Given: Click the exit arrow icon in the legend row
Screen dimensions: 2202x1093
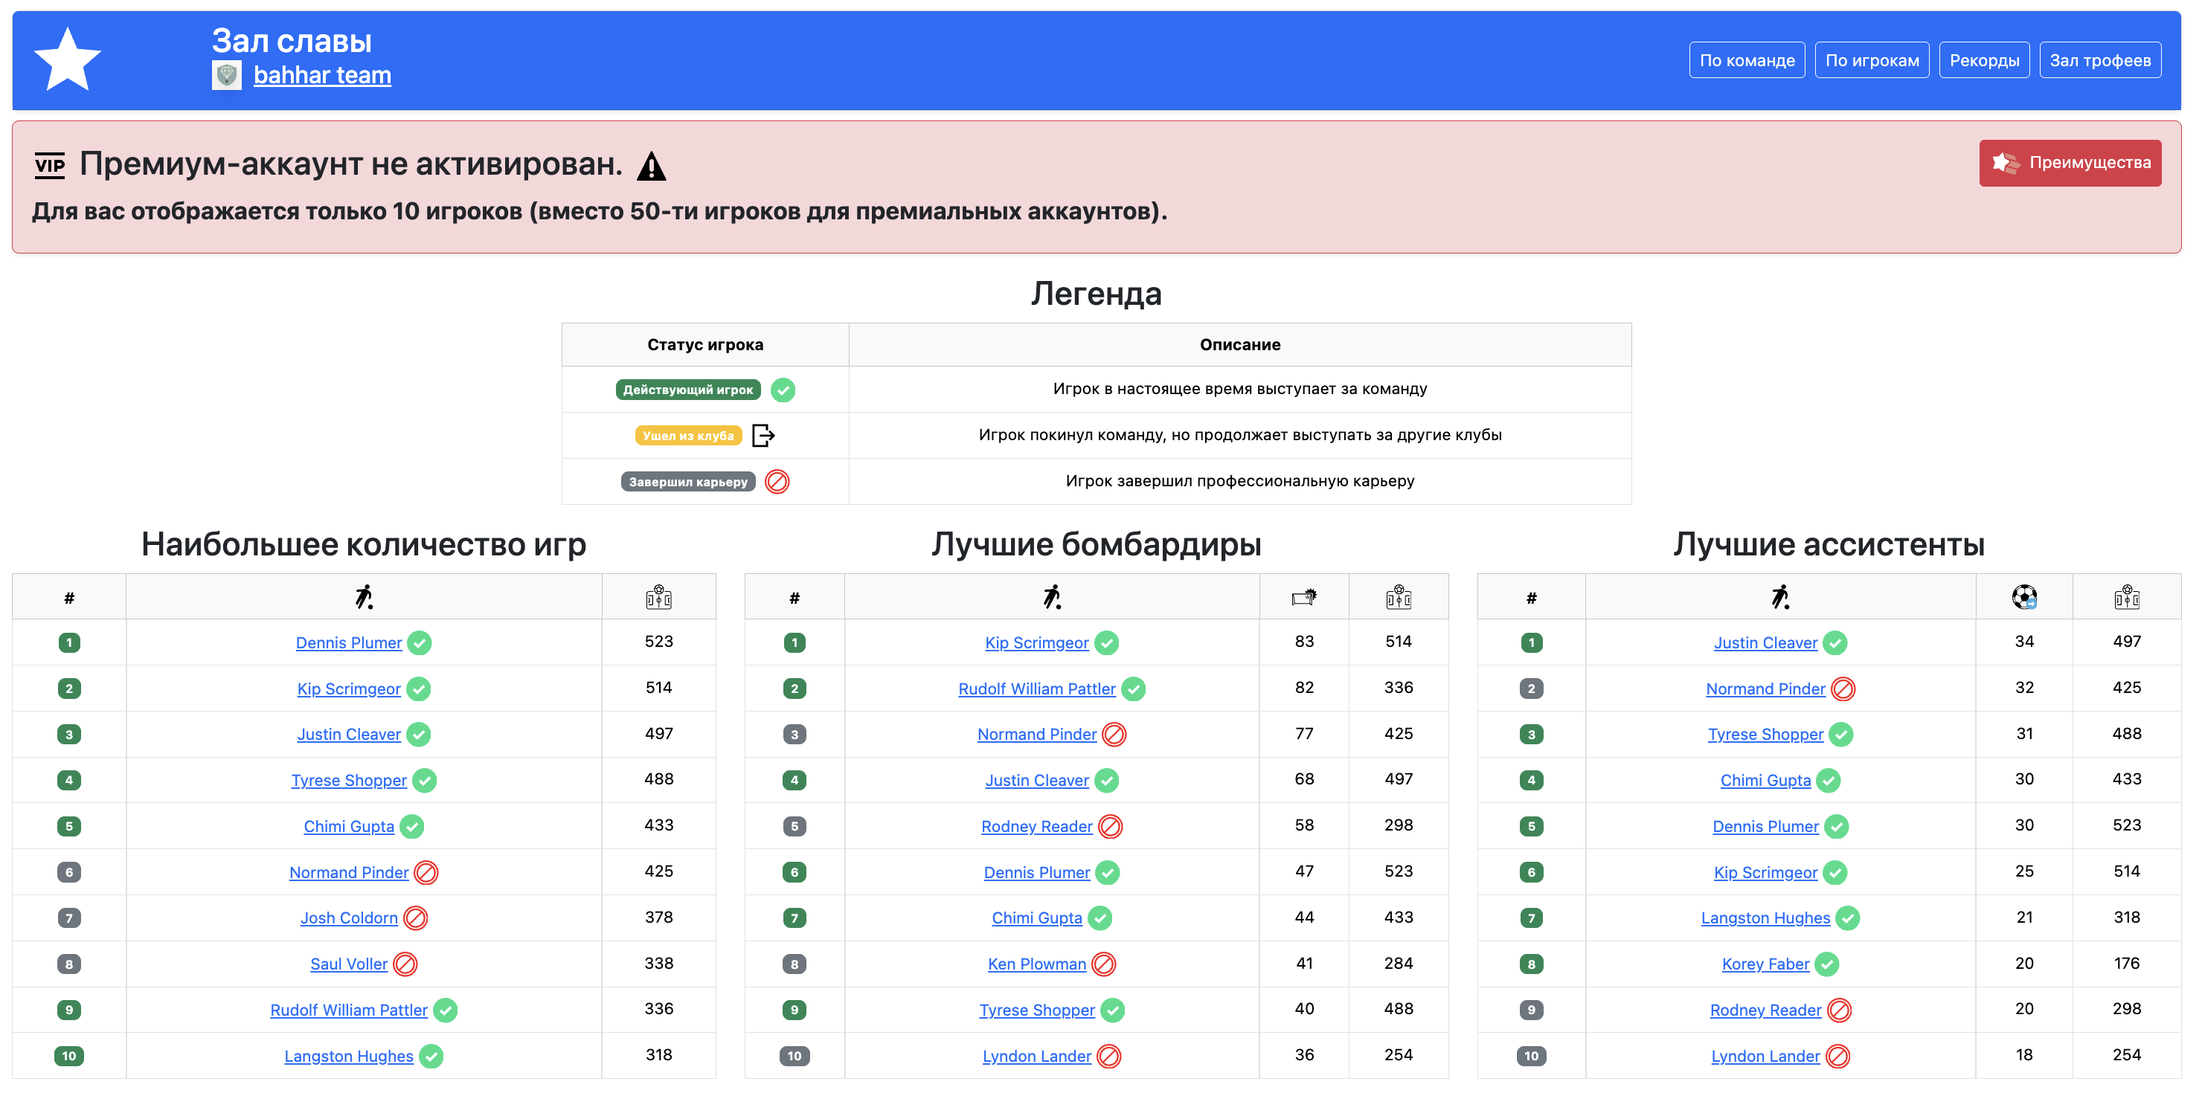Looking at the screenshot, I should 763,435.
